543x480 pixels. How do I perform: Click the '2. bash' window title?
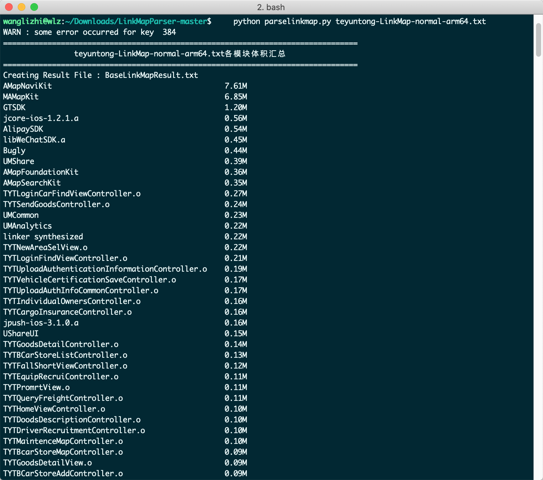pyautogui.click(x=271, y=7)
